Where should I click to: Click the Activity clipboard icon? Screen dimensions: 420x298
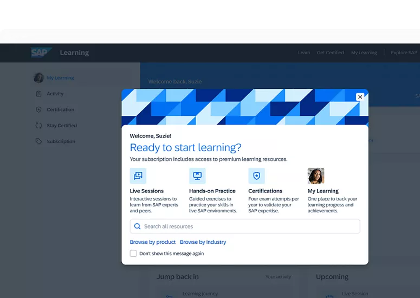click(x=38, y=94)
